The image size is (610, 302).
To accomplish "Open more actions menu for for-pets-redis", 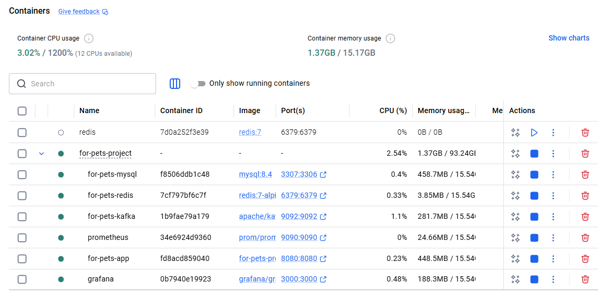I will click(553, 196).
